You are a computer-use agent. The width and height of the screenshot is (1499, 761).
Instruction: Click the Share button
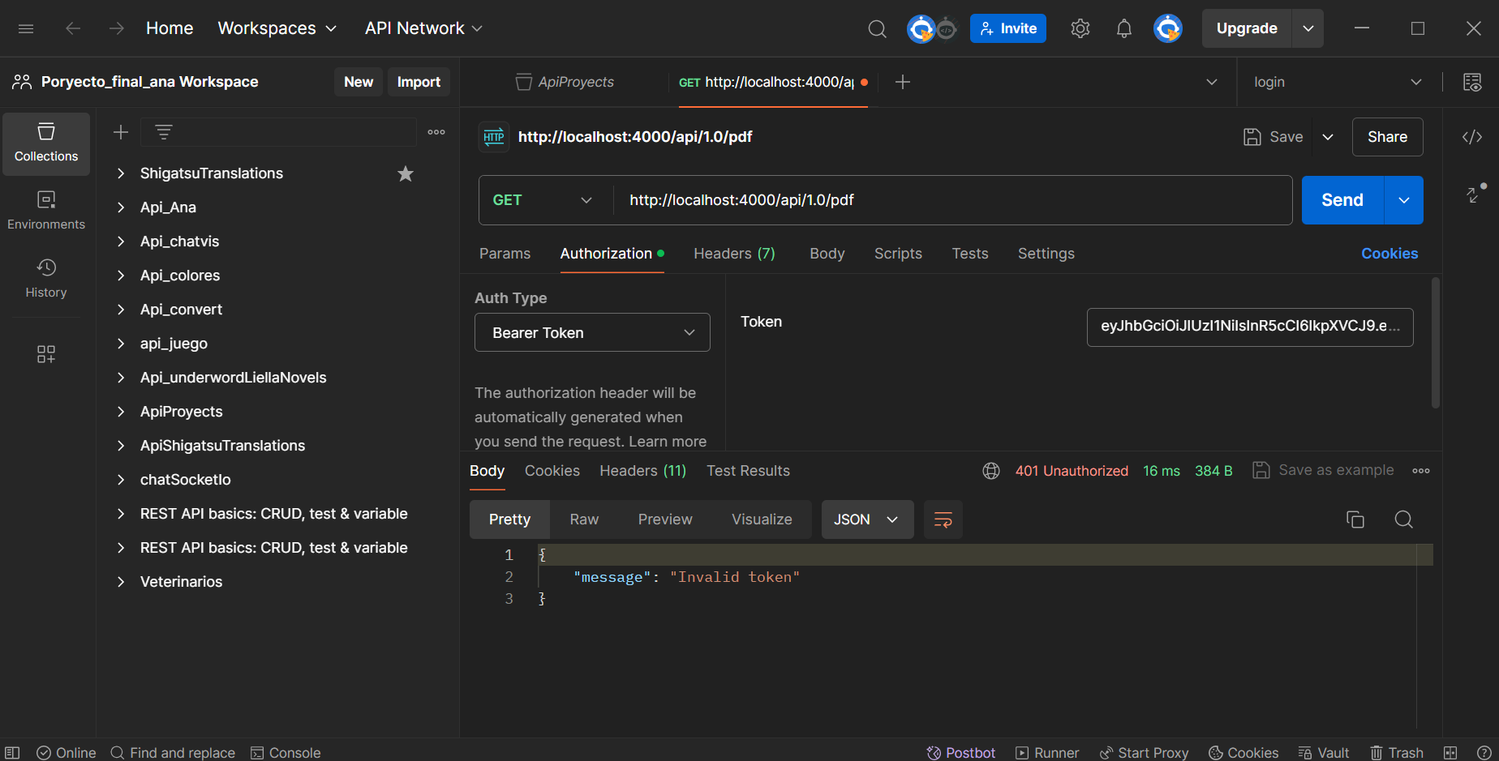(1387, 137)
